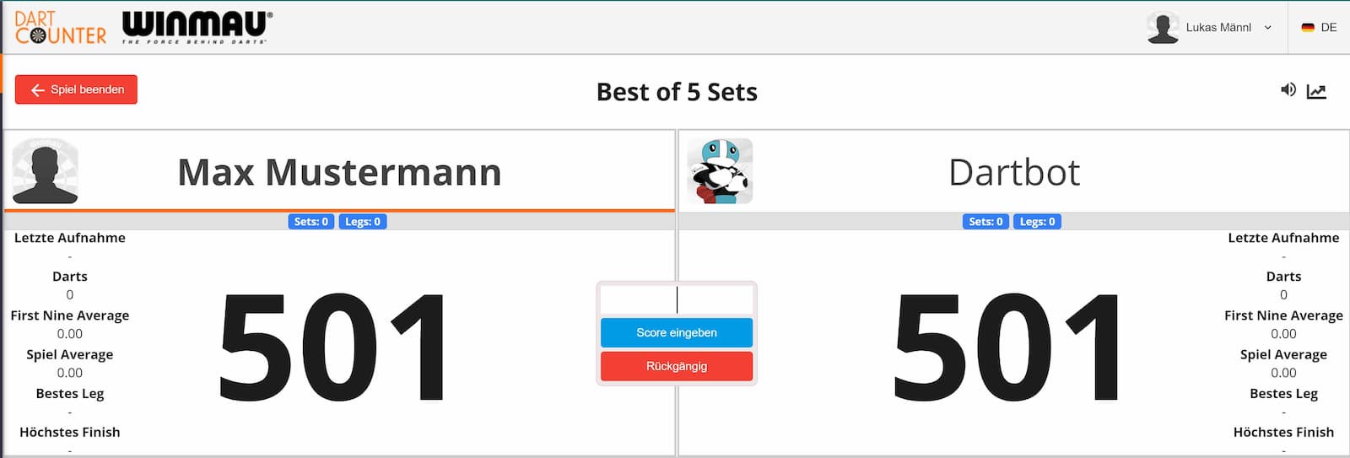End the game with Spiel beenden
Viewport: 1350px width, 458px height.
(76, 89)
